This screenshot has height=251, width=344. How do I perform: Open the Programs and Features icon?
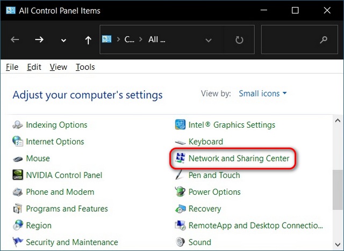point(18,209)
